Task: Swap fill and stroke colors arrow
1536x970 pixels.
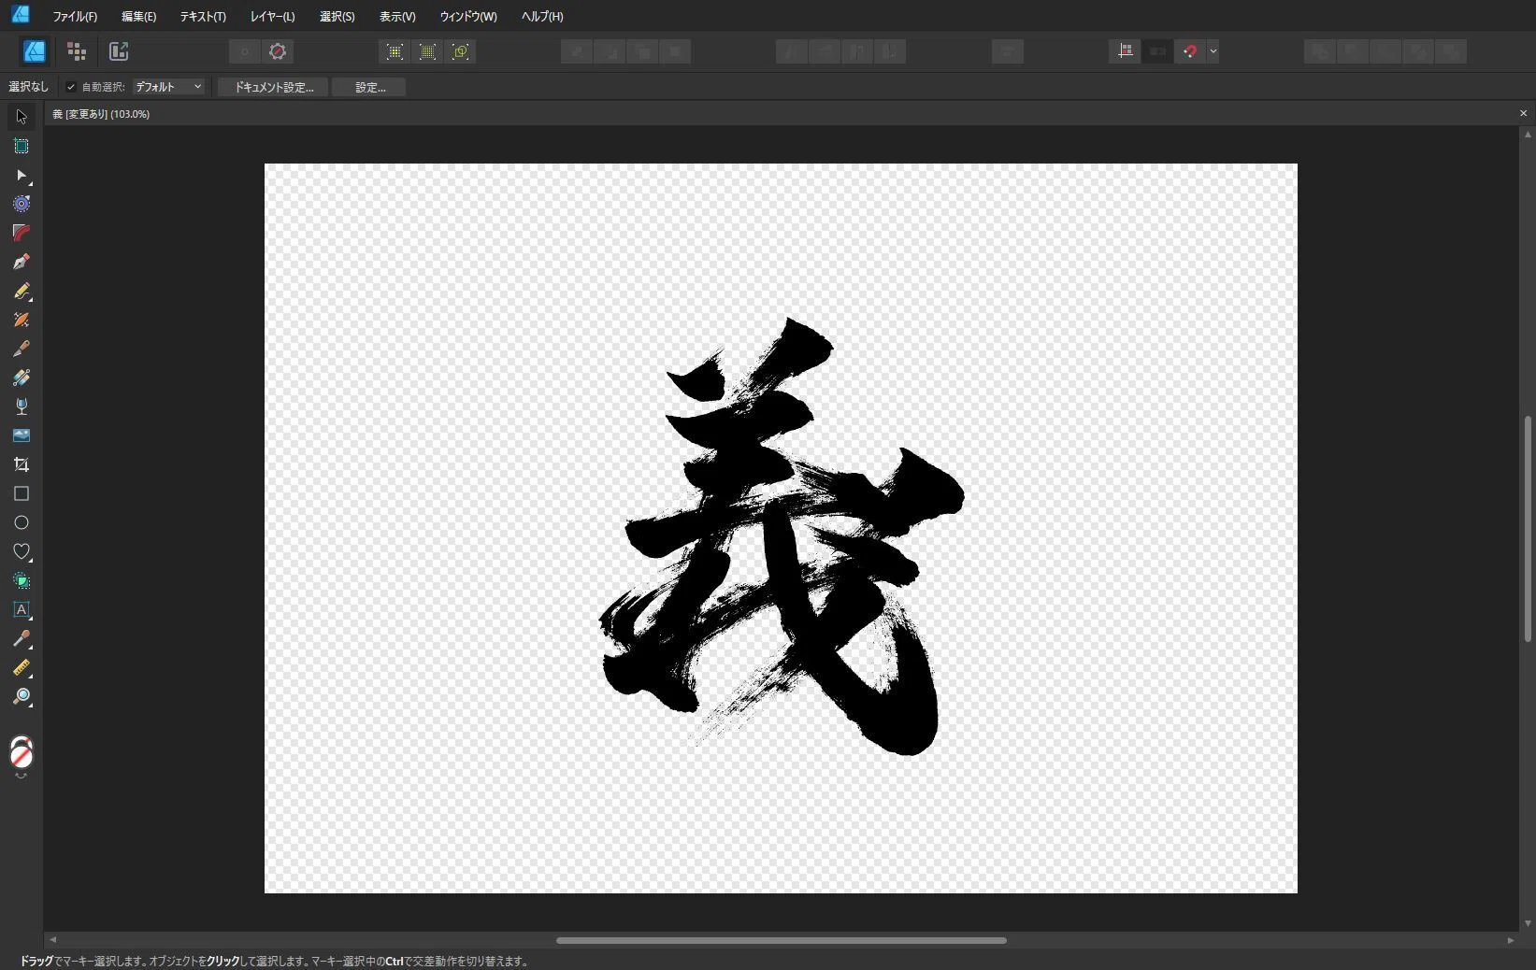Action: click(x=21, y=777)
